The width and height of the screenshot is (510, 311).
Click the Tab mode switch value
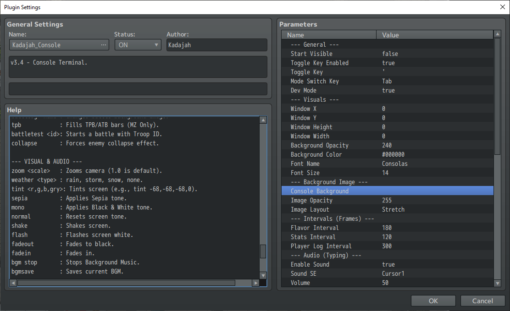[387, 81]
